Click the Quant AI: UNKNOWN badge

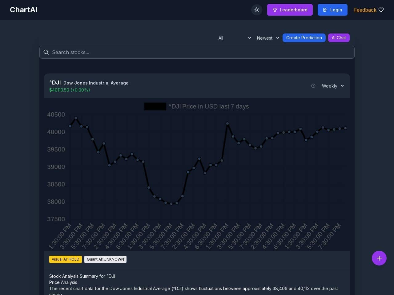pos(105,259)
